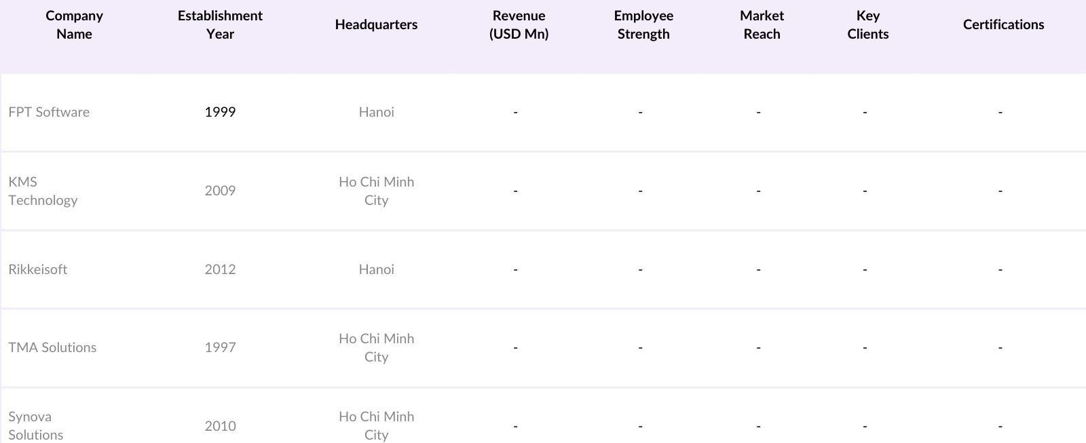Select the 1997 establishment year cell
Viewport: 1086px width, 443px height.
220,348
